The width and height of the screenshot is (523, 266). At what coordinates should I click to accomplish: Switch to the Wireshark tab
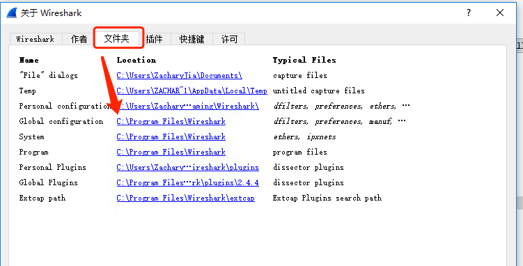[x=36, y=39]
